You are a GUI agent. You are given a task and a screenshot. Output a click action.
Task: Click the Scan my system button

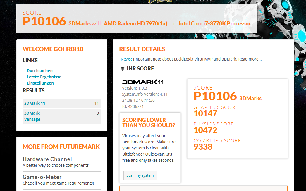click(x=140, y=175)
